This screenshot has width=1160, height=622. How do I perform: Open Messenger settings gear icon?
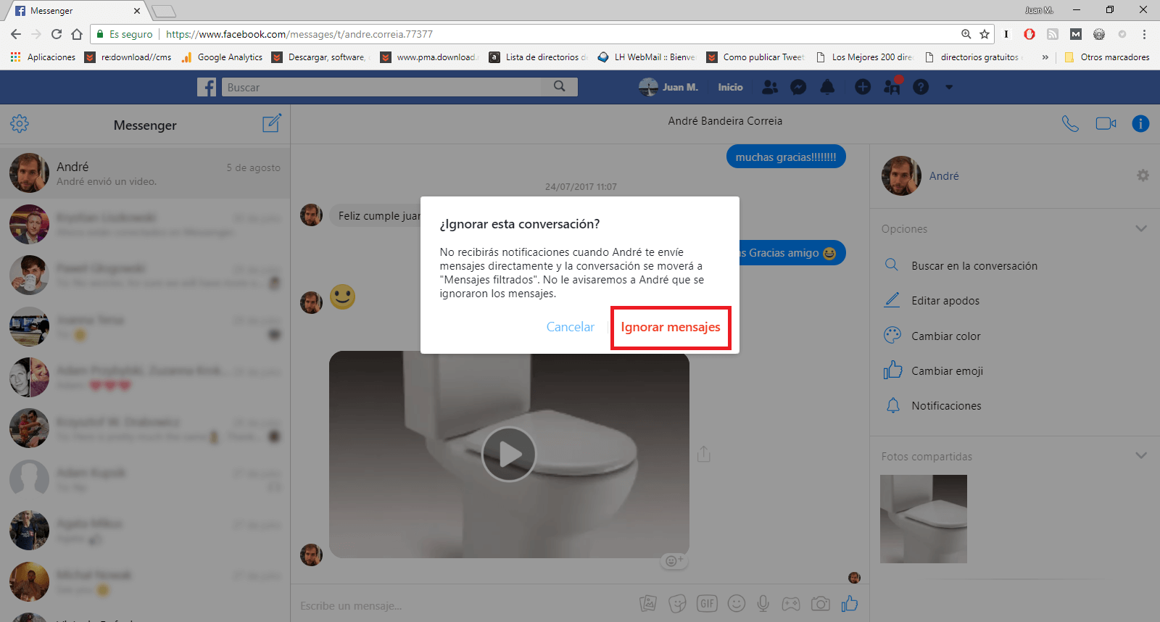coord(20,123)
